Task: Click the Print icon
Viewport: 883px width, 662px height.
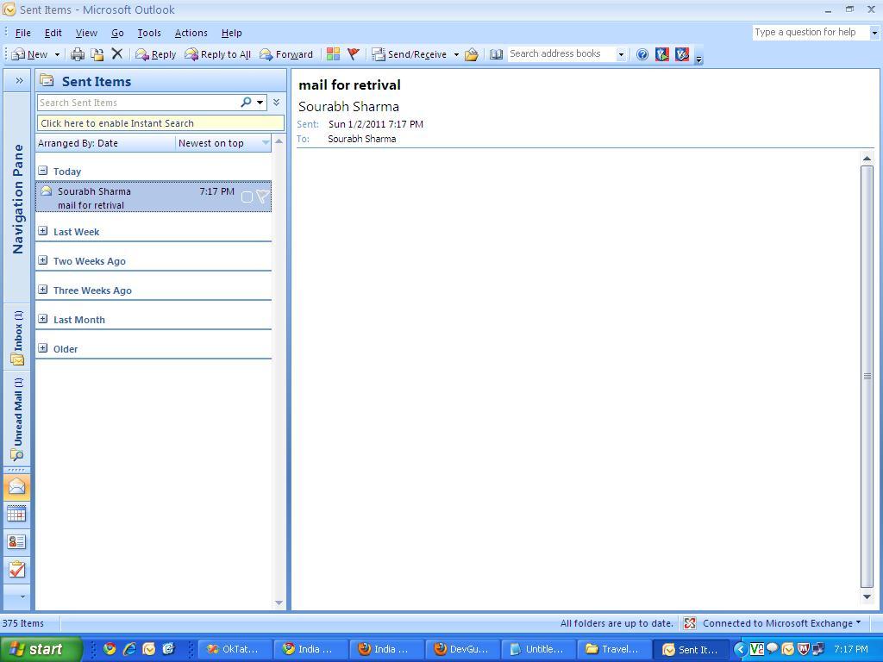Action: pyautogui.click(x=78, y=54)
